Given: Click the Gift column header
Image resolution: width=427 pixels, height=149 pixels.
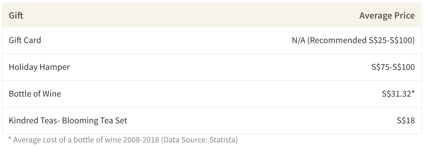Looking at the screenshot, I should (16, 15).
